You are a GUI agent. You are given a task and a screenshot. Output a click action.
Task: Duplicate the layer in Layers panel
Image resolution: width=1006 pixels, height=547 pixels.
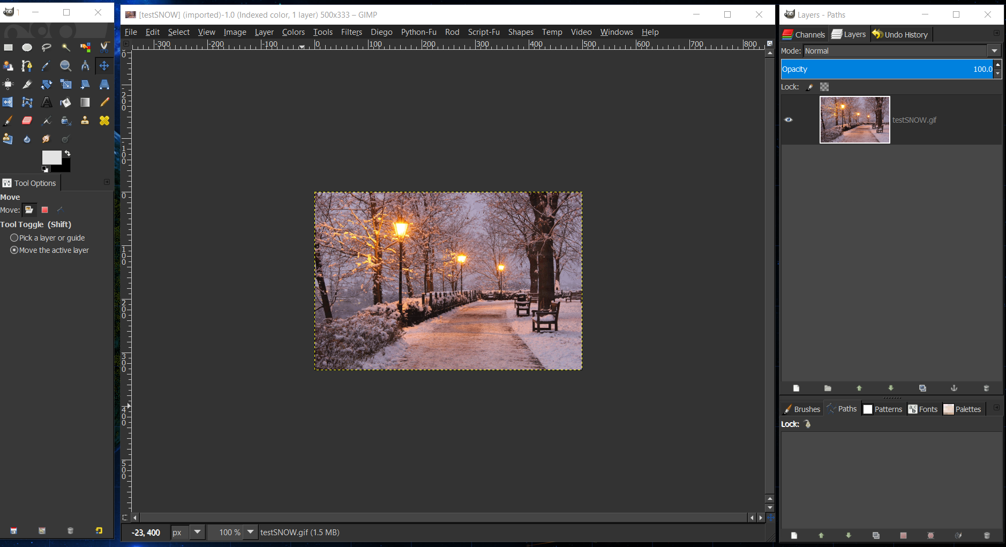922,388
